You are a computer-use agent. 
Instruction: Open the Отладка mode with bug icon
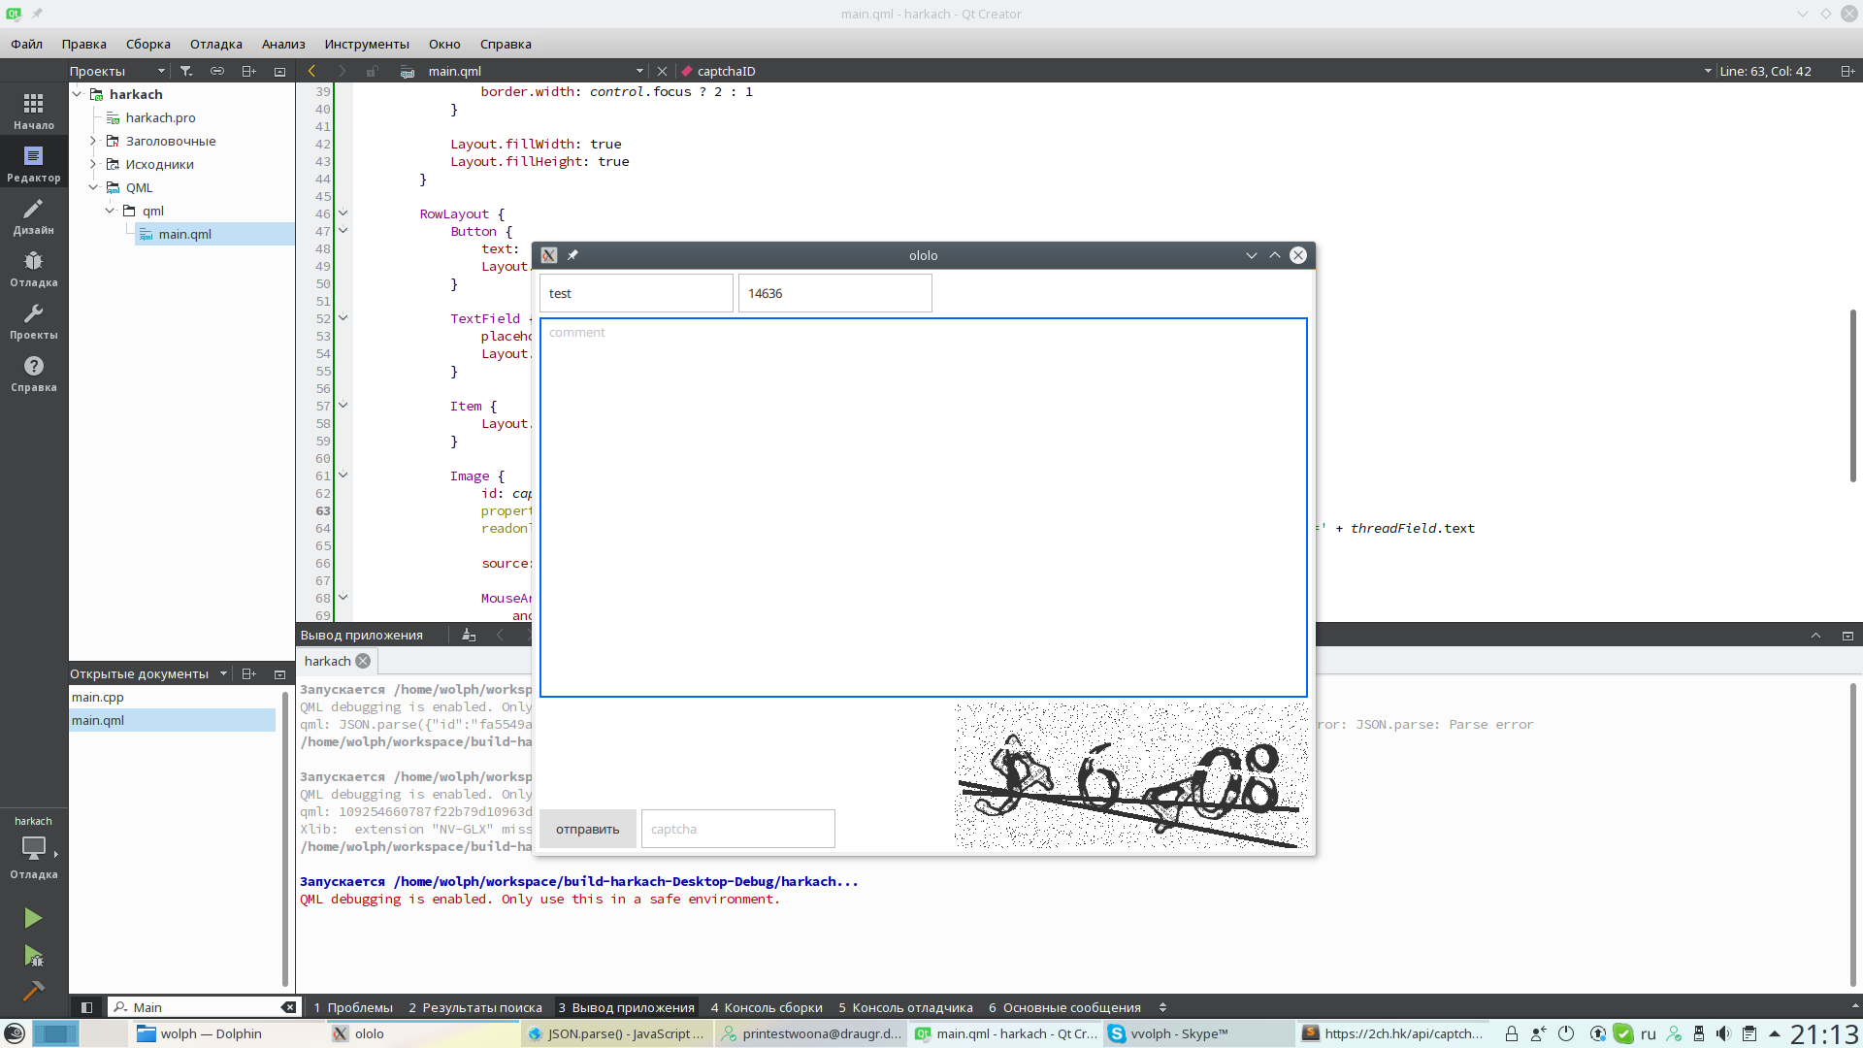tap(34, 268)
